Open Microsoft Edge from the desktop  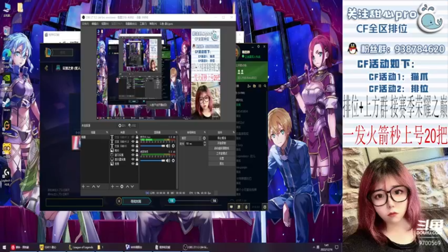coord(7,58)
